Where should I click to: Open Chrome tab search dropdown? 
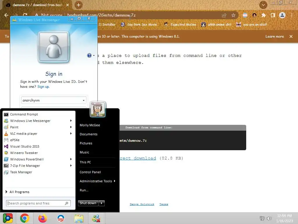pyautogui.click(x=263, y=5)
